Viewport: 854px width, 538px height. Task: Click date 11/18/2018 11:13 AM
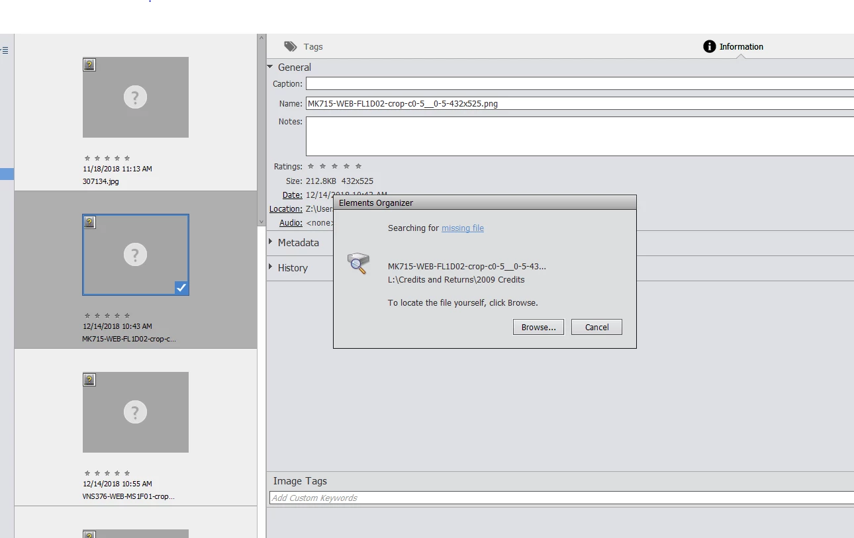(x=117, y=169)
